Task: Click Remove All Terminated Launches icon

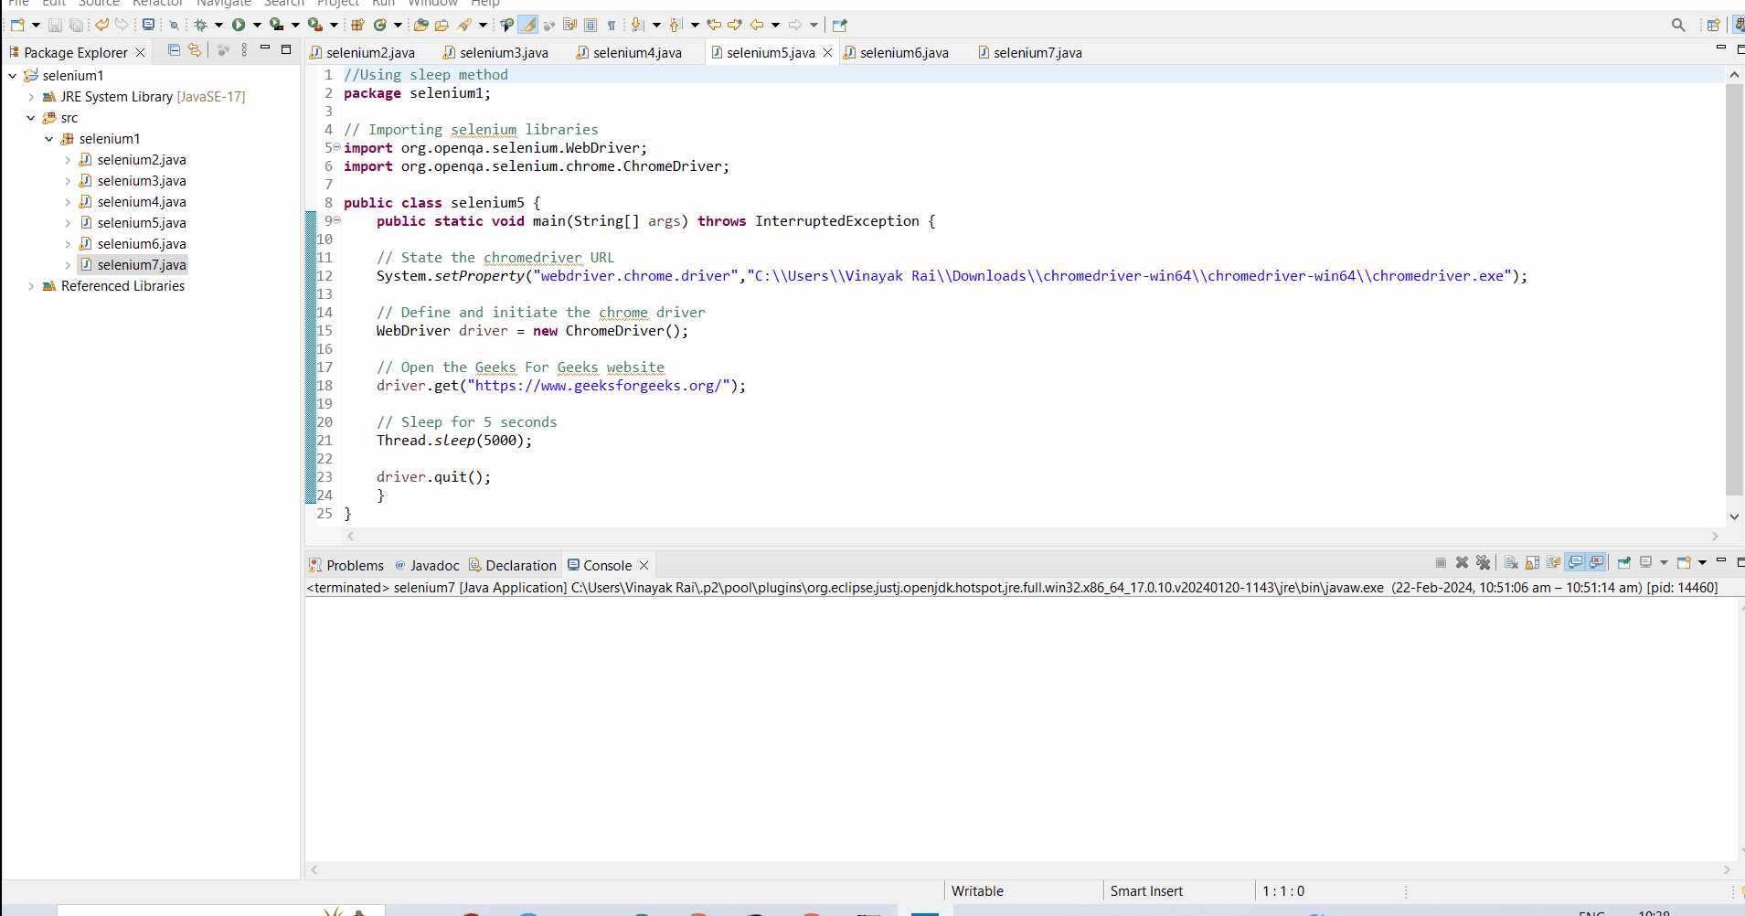Action: pyautogui.click(x=1483, y=563)
